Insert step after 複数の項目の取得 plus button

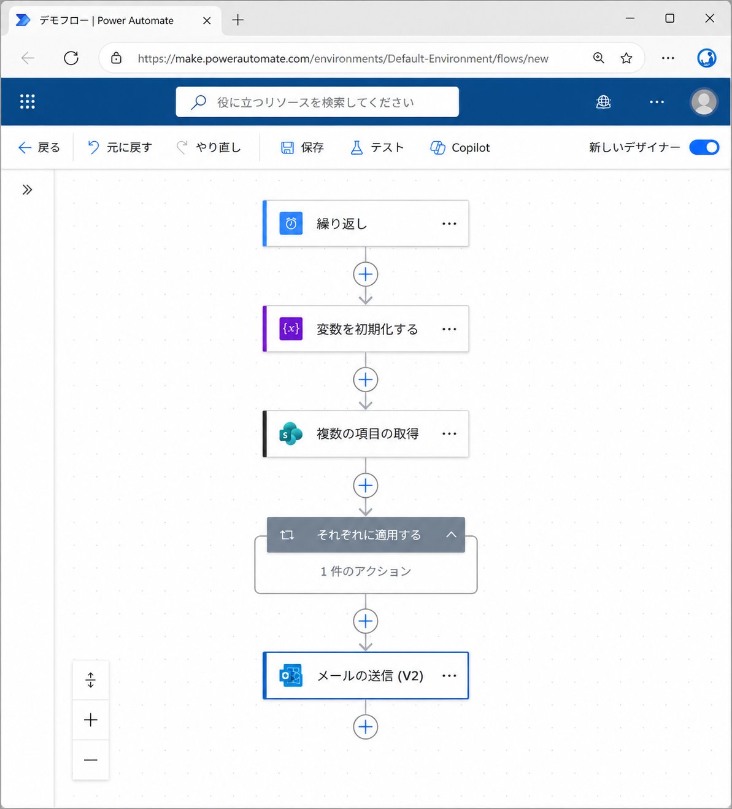(366, 486)
